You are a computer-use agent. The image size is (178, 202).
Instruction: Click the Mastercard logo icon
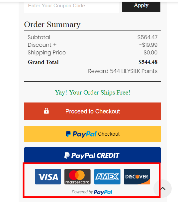point(77,176)
